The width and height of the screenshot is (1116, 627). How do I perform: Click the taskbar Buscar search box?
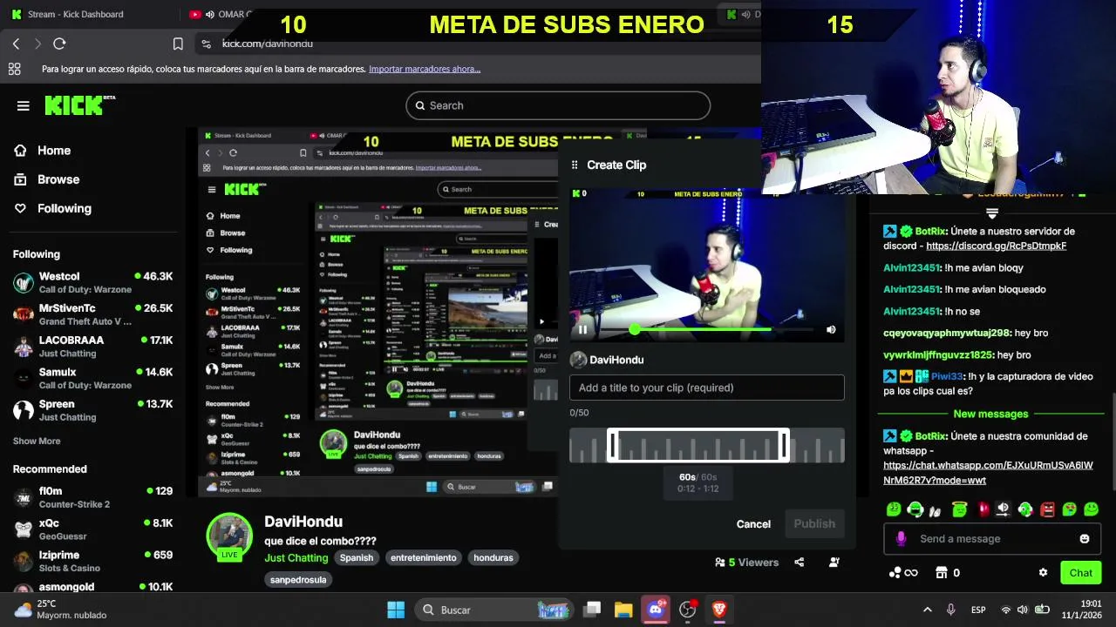(494, 610)
